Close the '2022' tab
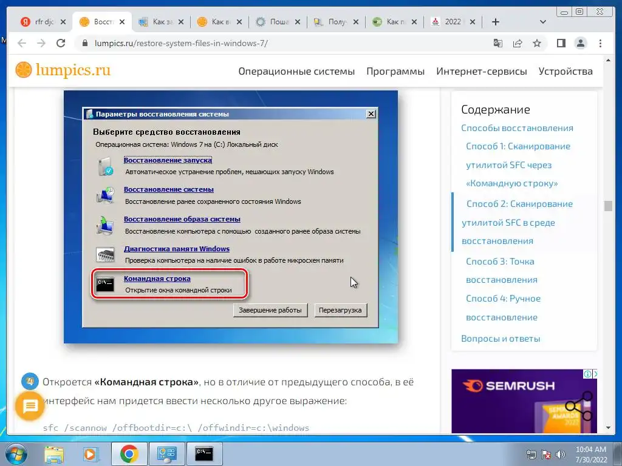The image size is (622, 466). click(x=473, y=22)
